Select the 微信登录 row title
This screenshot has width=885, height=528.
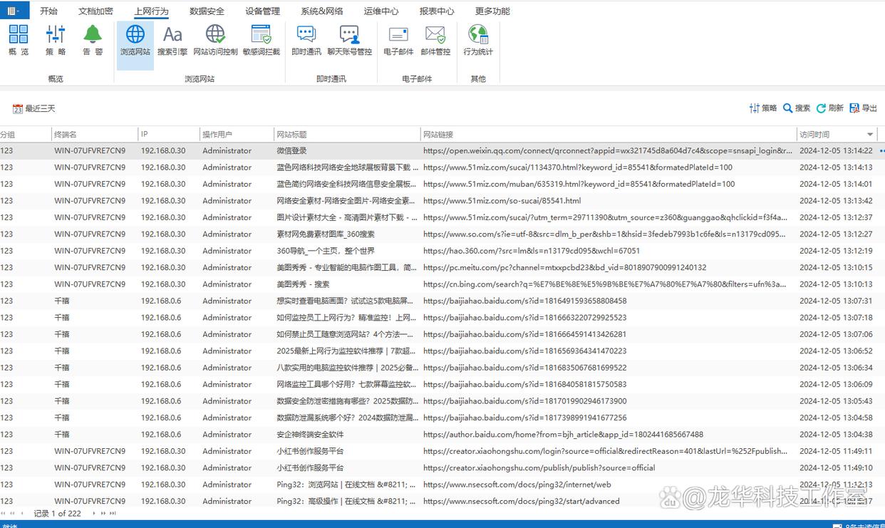pyautogui.click(x=291, y=151)
